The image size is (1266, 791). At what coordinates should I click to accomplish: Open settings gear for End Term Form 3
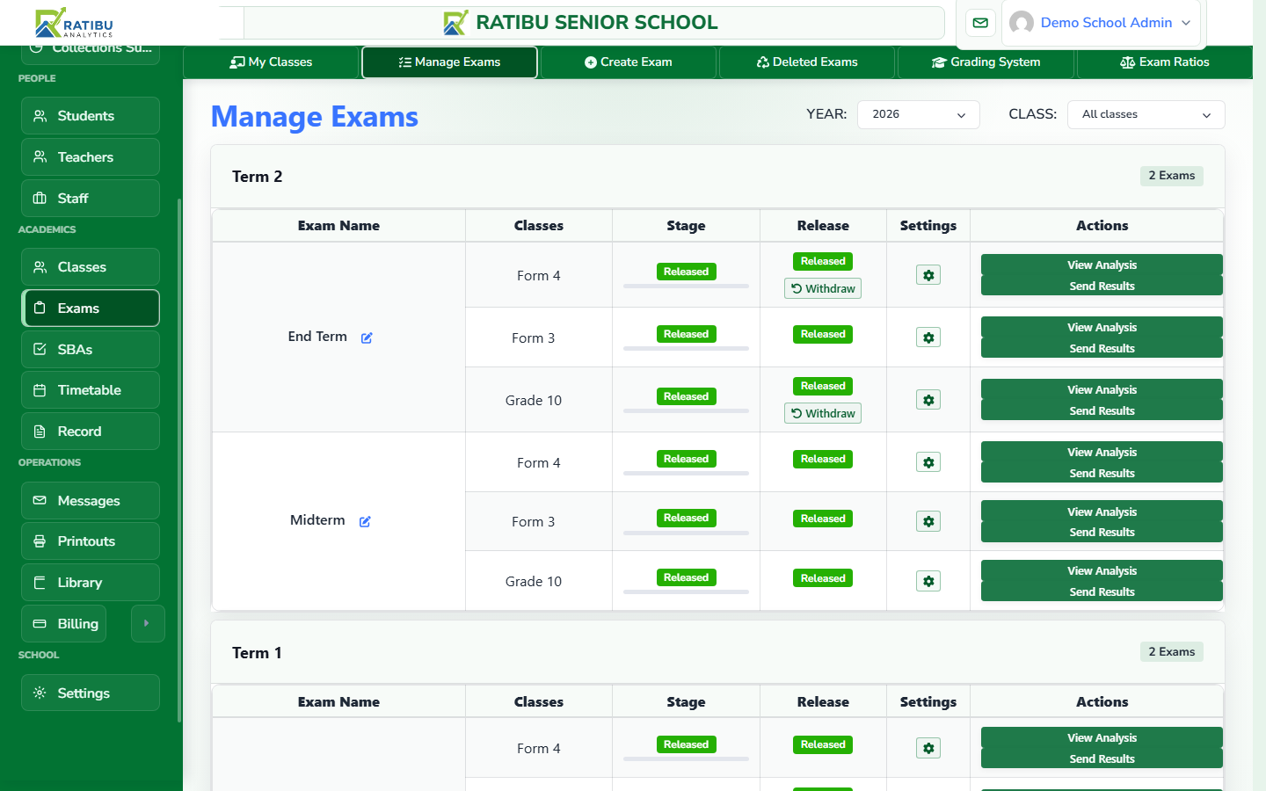(x=928, y=337)
